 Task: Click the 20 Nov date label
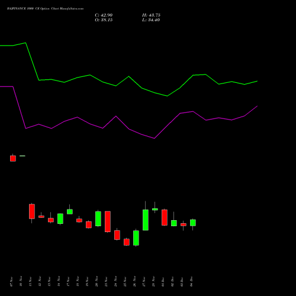pyautogui.click(x=96, y=281)
